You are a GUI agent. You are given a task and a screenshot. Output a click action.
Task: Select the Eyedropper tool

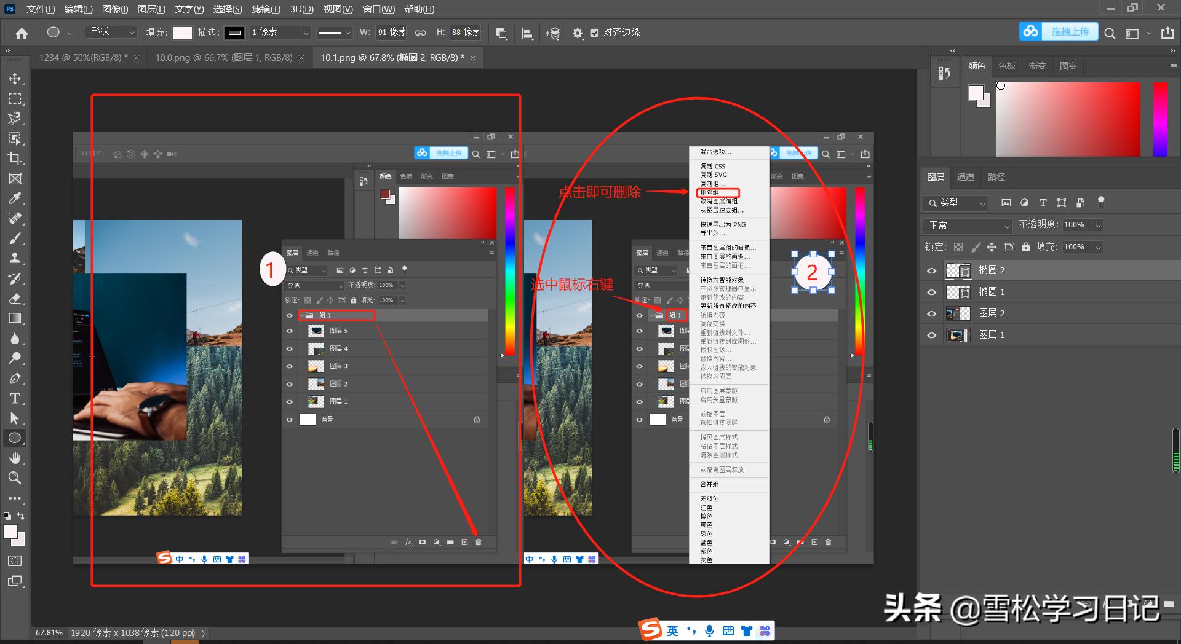point(15,198)
